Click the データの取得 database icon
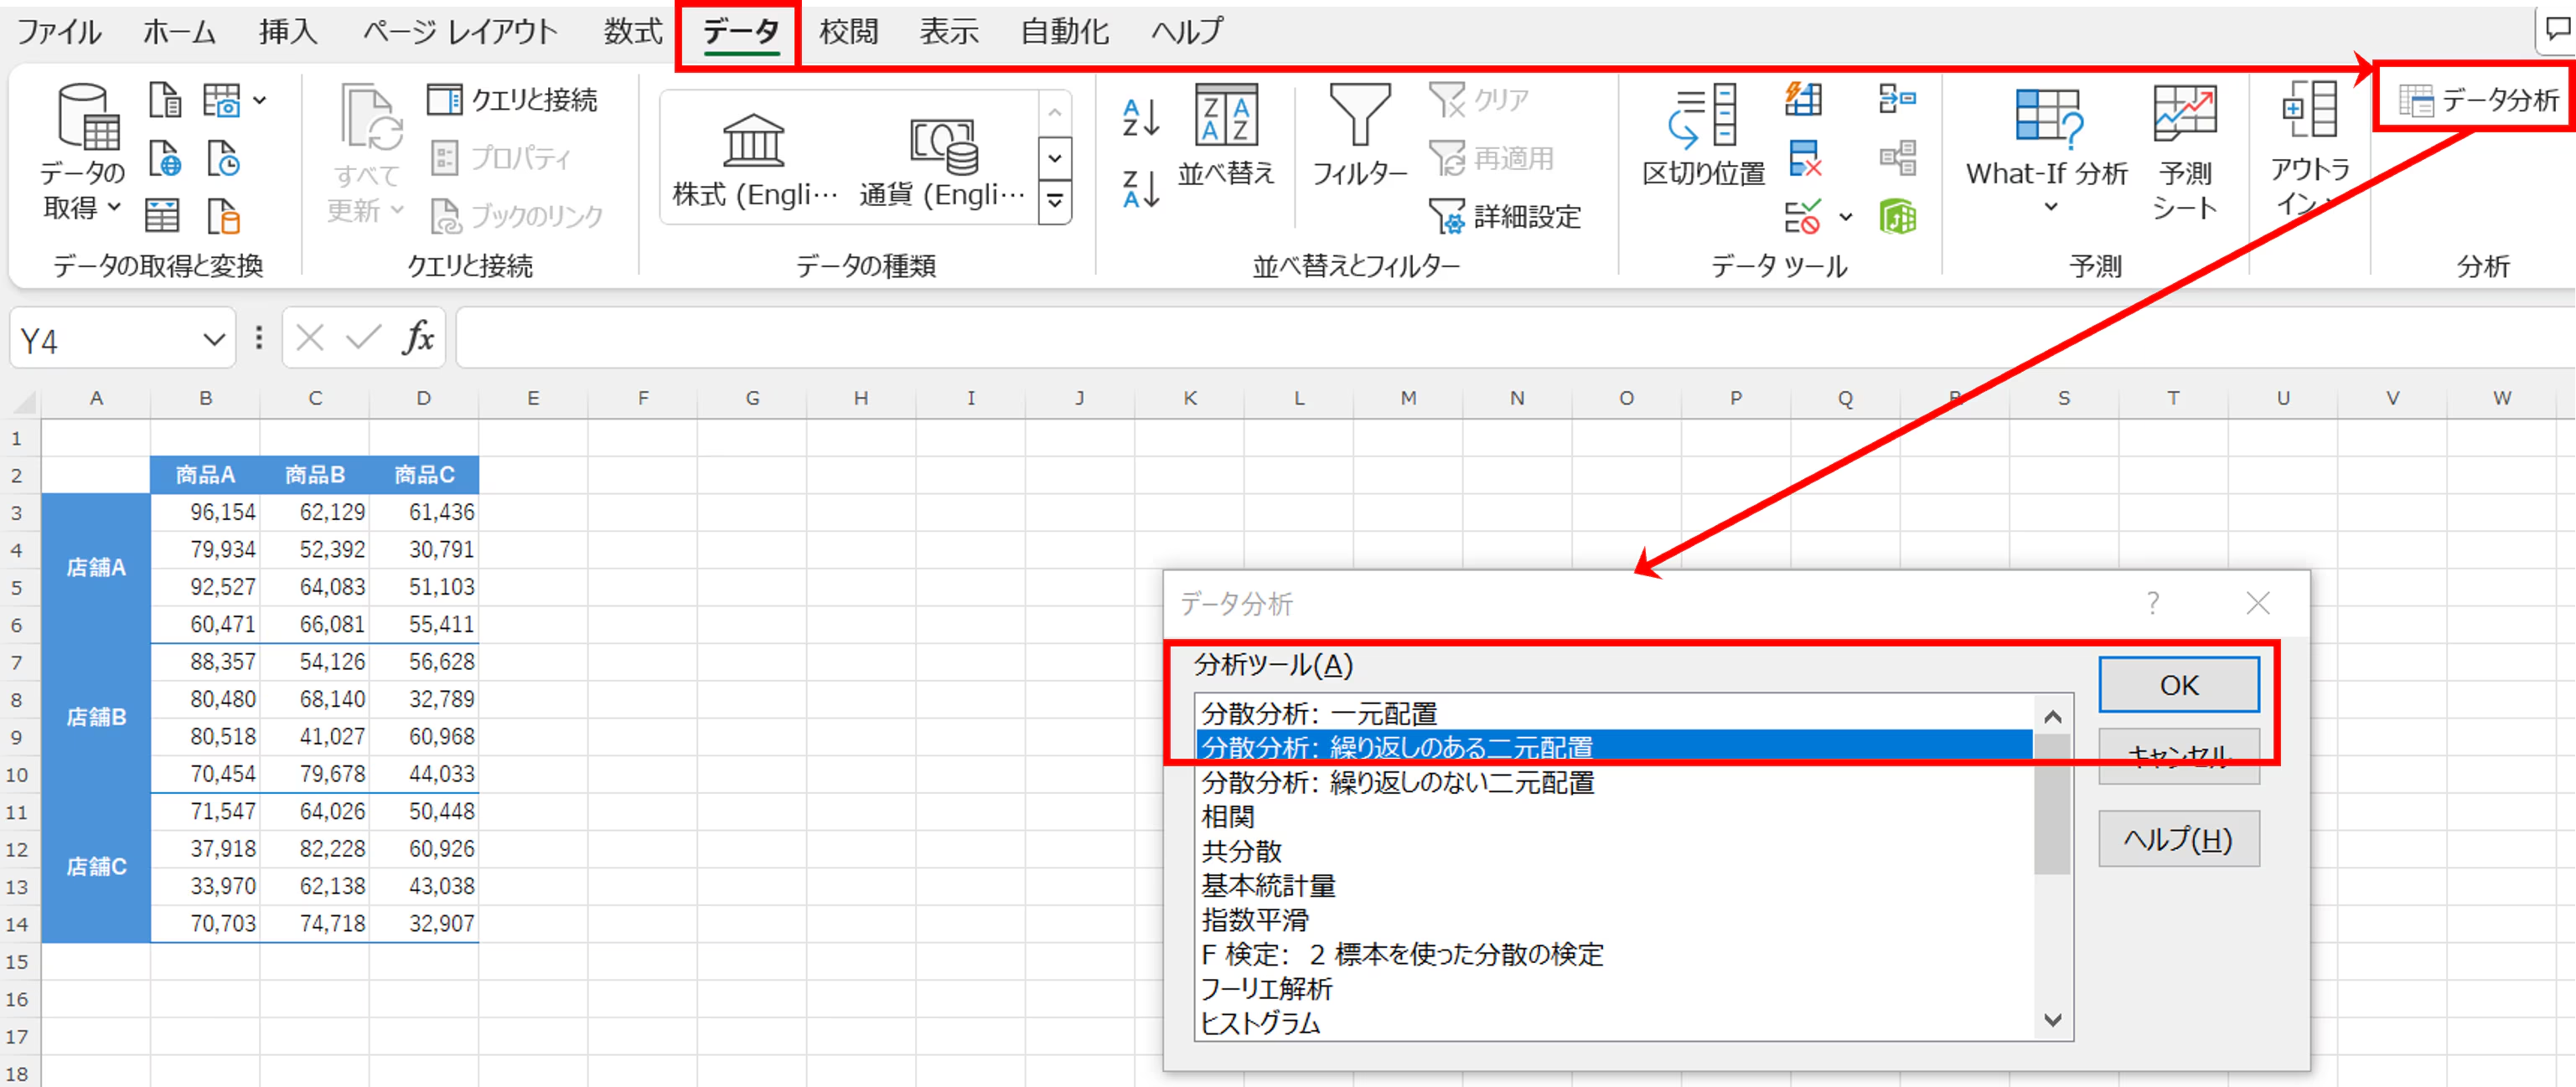Screen dimensions: 2576x1087 (x=87, y=118)
